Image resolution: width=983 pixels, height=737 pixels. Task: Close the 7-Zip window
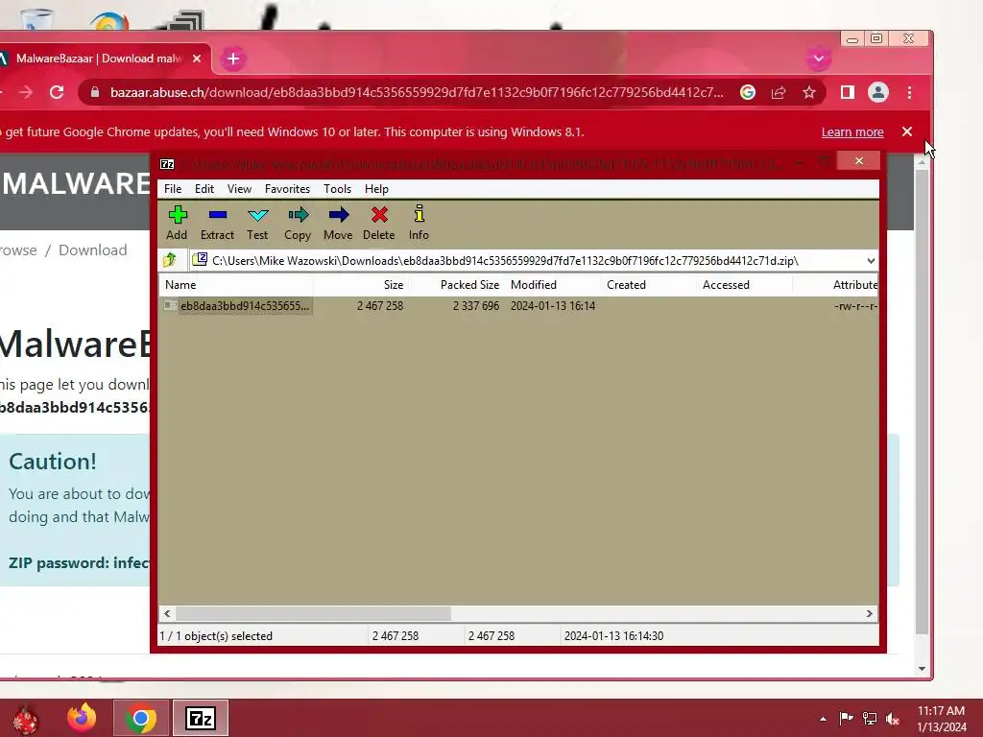click(859, 161)
